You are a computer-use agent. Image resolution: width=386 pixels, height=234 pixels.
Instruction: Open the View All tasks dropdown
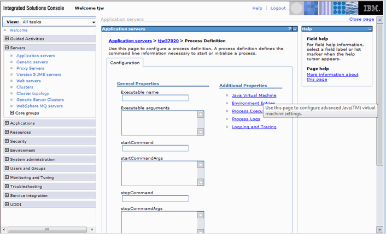(x=59, y=22)
